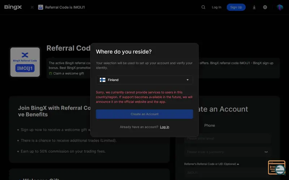Click the password input field
The height and width of the screenshot is (180, 289).
pyautogui.click(x=228, y=152)
